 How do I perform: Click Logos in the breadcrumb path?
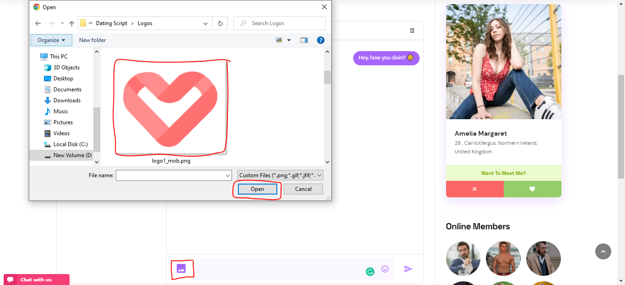145,23
